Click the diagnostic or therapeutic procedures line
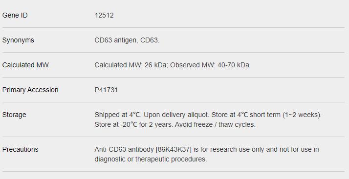 151,159
